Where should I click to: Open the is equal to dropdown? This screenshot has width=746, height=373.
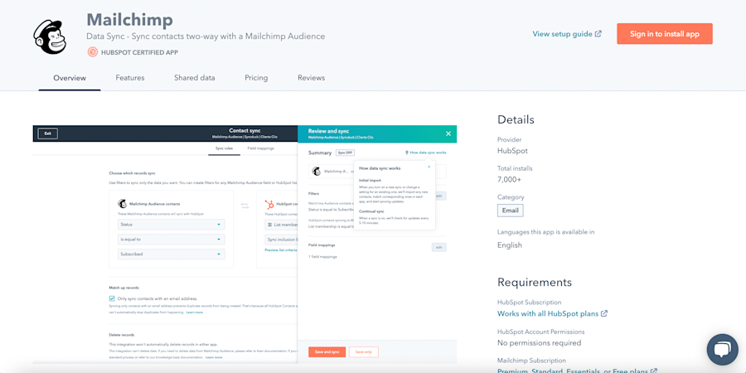[172, 240]
